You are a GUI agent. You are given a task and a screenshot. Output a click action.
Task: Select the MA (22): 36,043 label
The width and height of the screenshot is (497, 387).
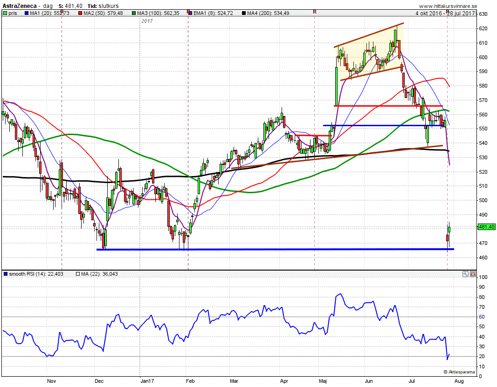99,274
